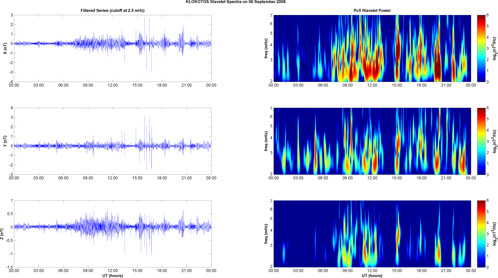Click the '-4' tick on the X series axis
498x278 pixels.
coord(11,82)
